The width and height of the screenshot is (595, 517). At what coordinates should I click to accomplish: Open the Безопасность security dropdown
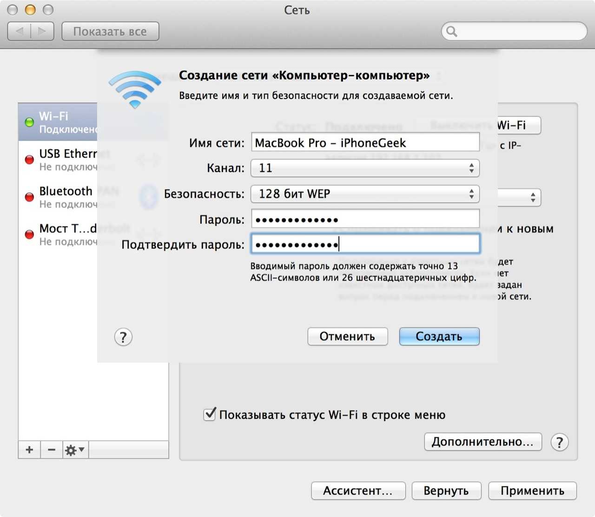pos(365,194)
